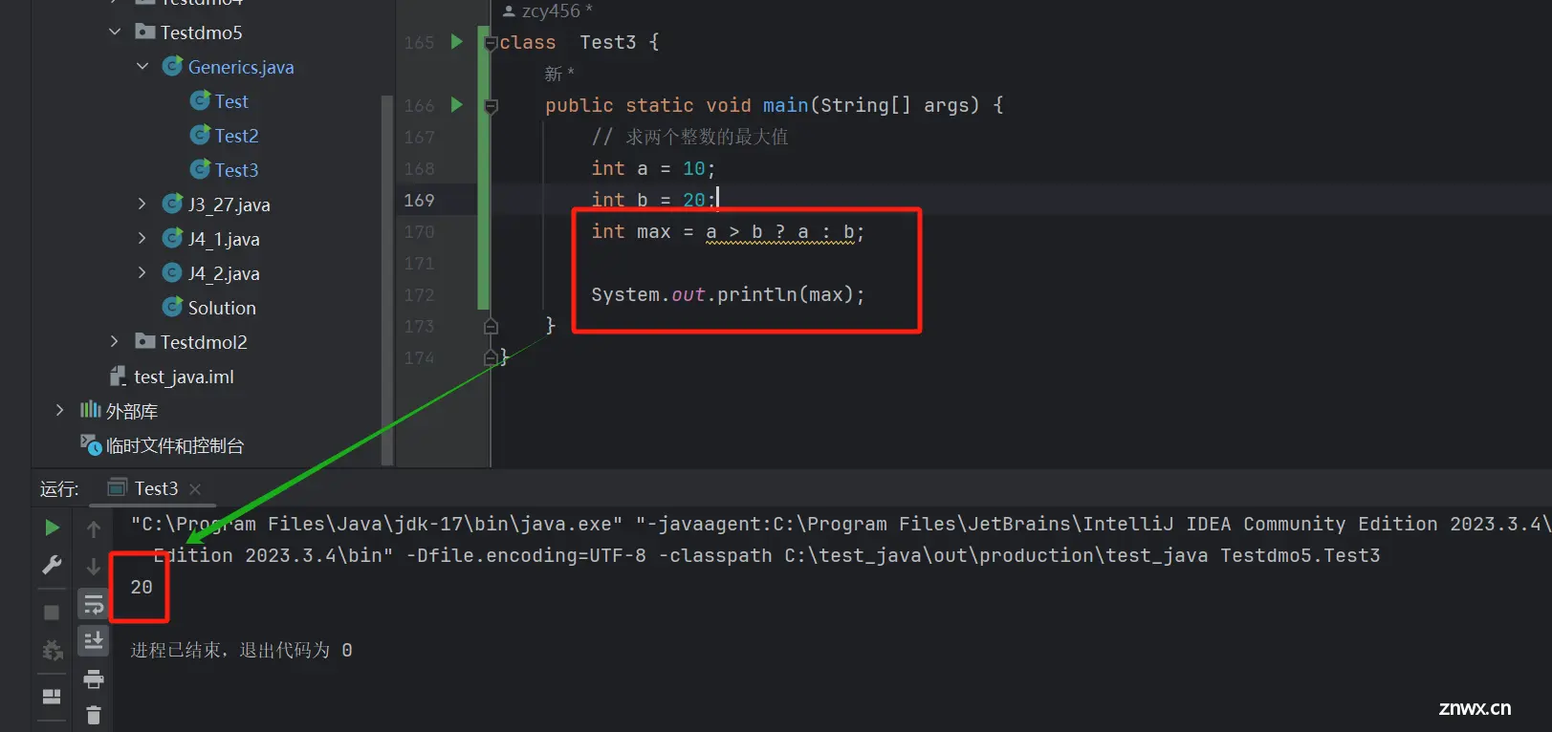This screenshot has height=732, width=1552.
Task: Expand the J4_1.java node
Action: pos(142,238)
